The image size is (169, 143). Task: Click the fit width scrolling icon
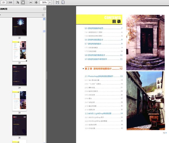(57, 2)
